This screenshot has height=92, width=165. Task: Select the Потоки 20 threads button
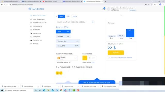63,36
